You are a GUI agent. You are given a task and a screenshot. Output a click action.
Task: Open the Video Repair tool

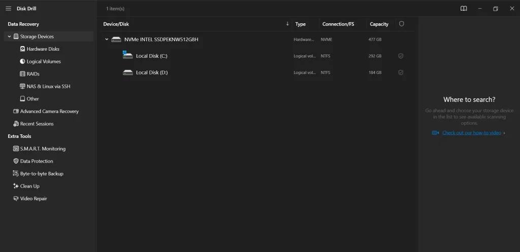34,199
